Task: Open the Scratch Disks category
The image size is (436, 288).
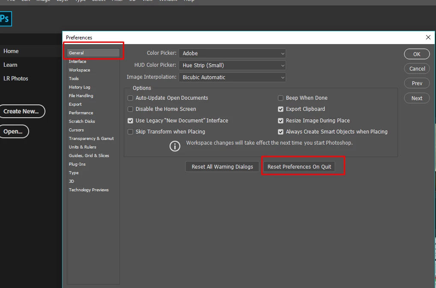Action: 82,122
